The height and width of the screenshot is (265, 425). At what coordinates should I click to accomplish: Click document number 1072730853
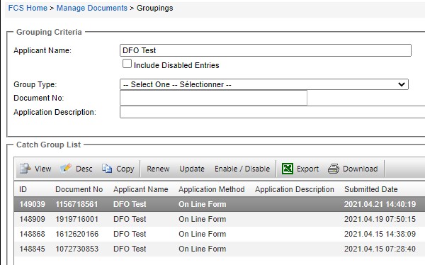pyautogui.click(x=77, y=249)
